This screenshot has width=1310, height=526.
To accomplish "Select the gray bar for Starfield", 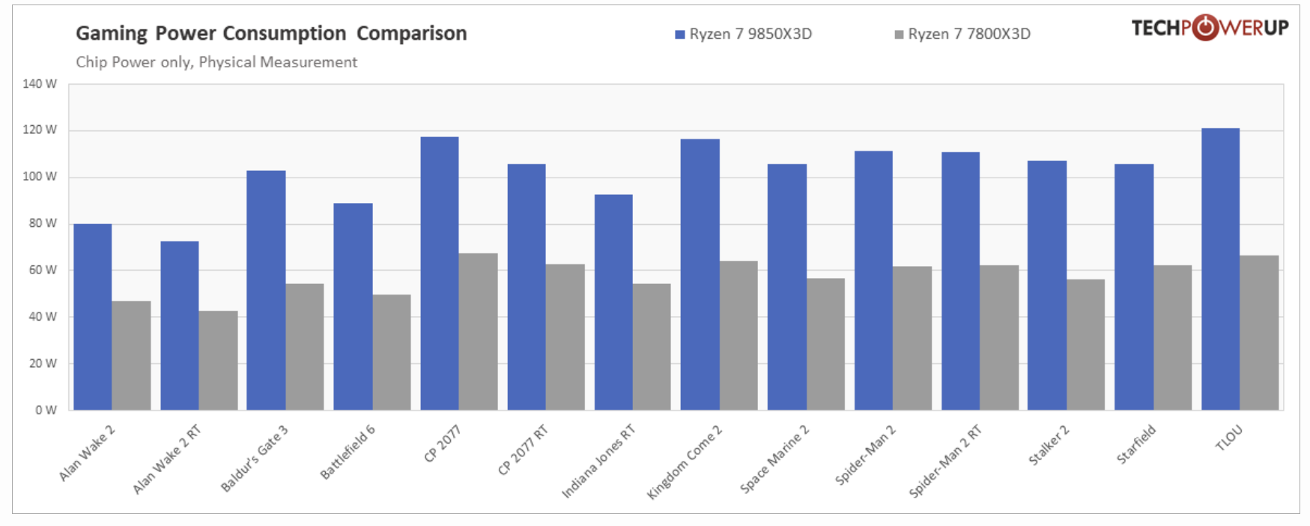I will (1173, 338).
